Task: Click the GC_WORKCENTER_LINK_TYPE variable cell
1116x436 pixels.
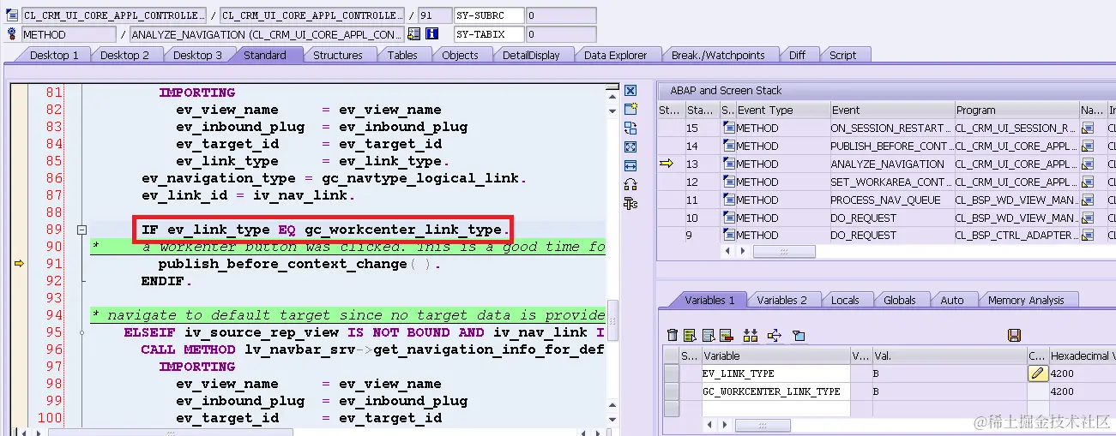Action: 775,391
